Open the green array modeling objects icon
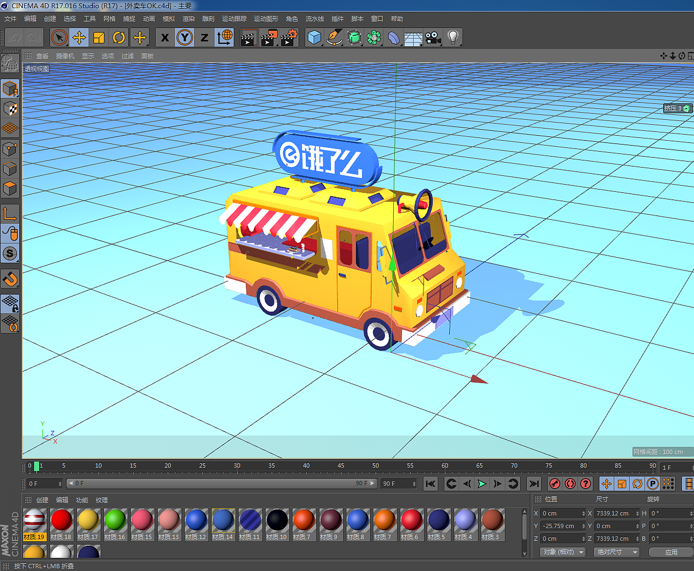 (374, 37)
